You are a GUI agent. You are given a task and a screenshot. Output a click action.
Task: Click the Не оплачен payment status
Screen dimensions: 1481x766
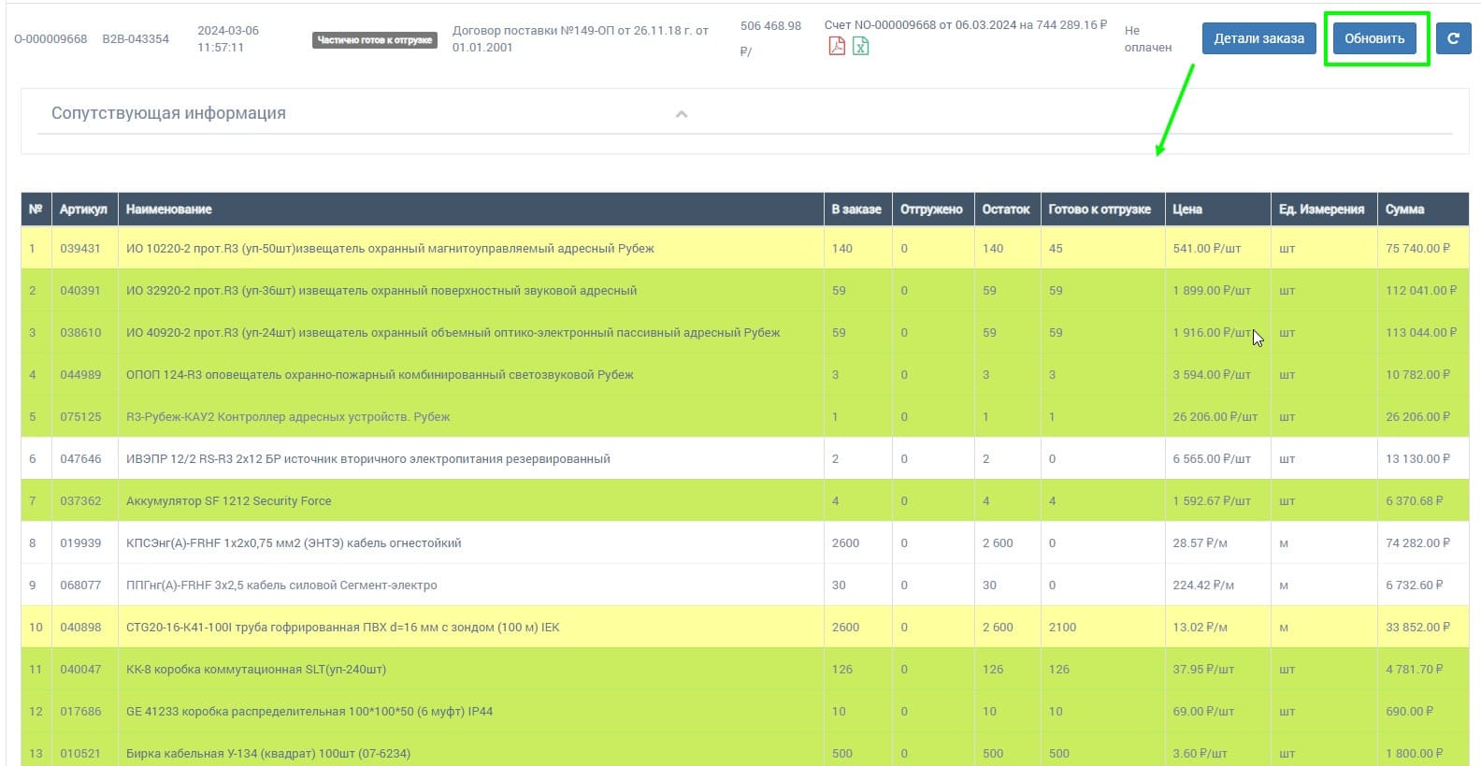pos(1148,38)
